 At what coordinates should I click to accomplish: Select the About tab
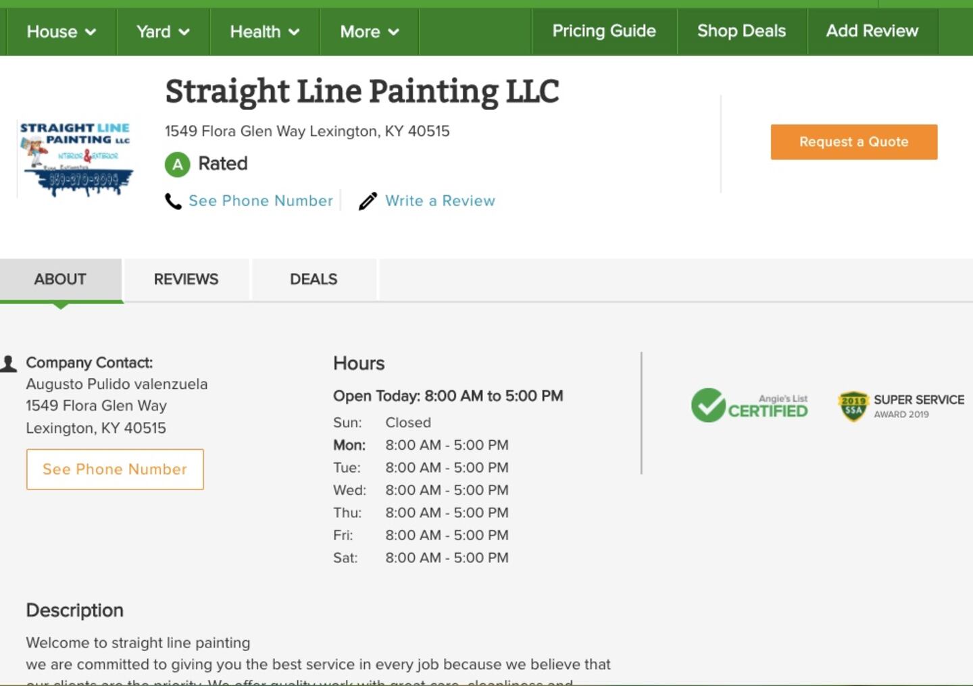tap(60, 280)
